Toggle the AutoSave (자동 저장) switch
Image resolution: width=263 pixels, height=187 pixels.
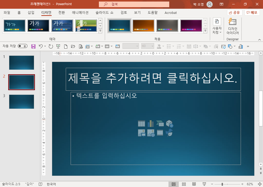23,46
